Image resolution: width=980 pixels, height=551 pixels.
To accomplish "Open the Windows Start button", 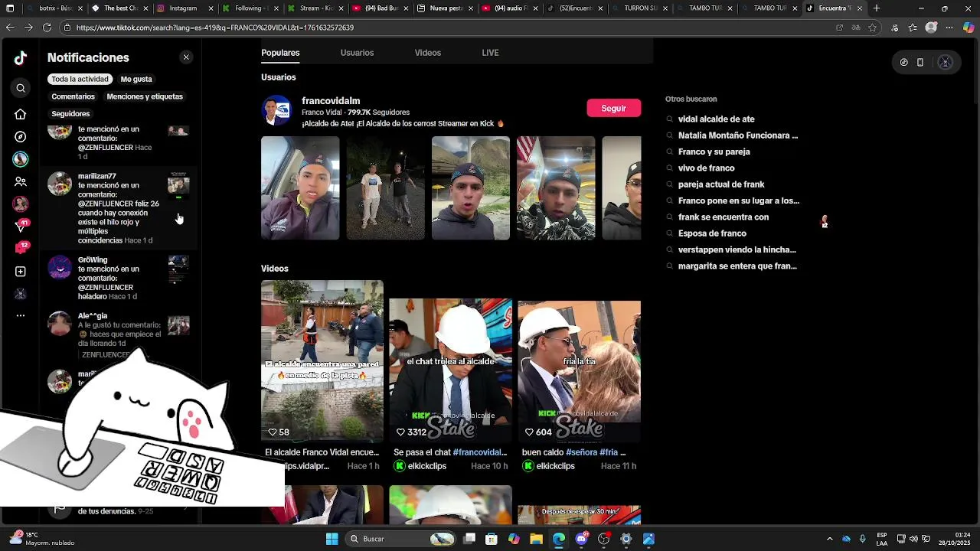I will [332, 539].
